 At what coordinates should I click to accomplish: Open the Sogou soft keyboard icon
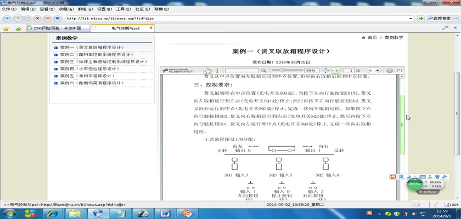click(x=423, y=177)
